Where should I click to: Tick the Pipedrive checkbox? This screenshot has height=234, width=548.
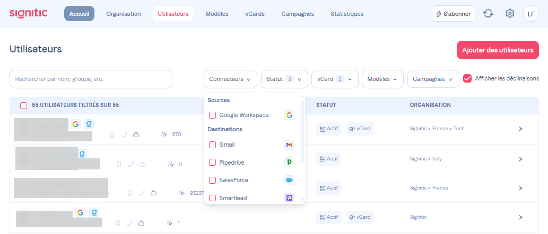(212, 163)
